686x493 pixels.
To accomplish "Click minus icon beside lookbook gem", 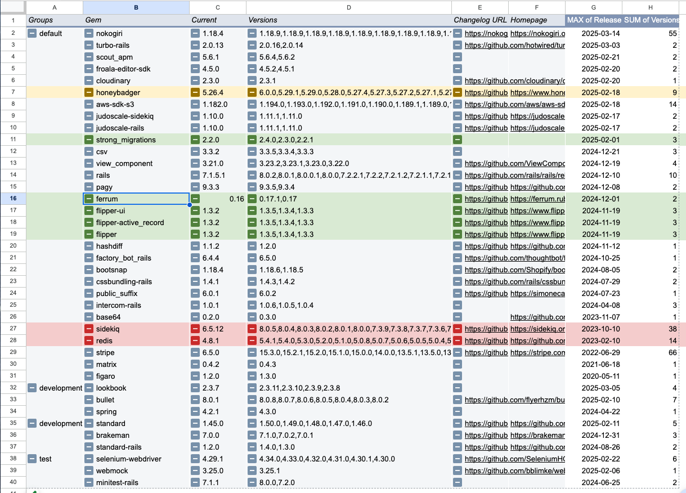I will [89, 388].
